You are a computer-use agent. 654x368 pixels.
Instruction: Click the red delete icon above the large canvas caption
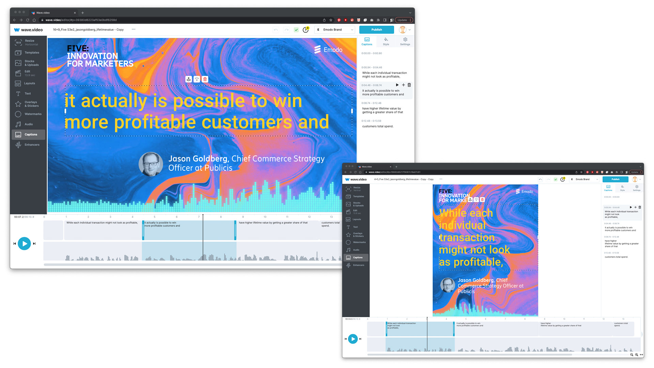[205, 79]
